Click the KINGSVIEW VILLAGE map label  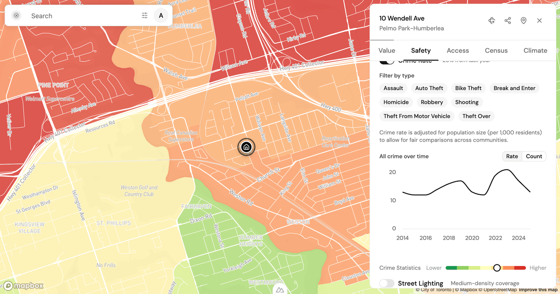coord(30,227)
